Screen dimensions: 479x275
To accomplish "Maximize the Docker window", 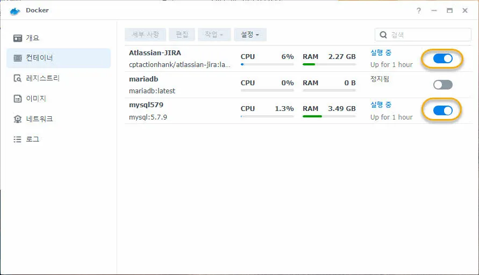I will coord(449,11).
